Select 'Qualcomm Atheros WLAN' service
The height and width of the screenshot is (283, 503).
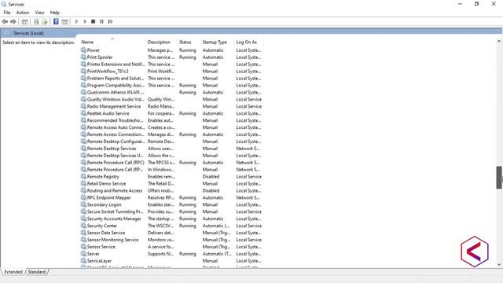tap(116, 93)
